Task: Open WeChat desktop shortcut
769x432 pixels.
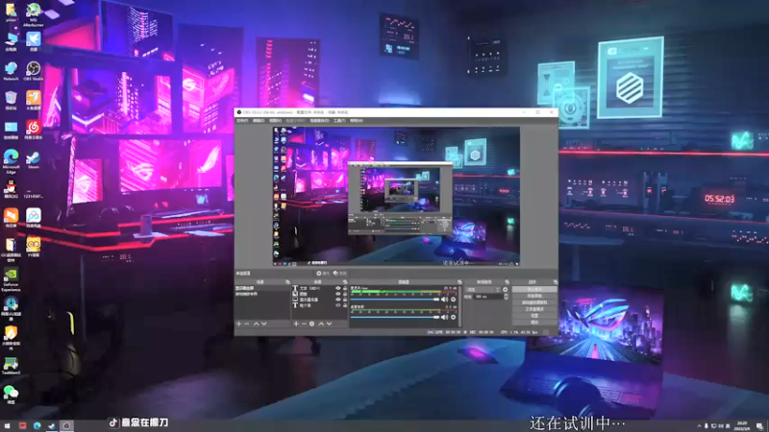Action: pos(11,395)
